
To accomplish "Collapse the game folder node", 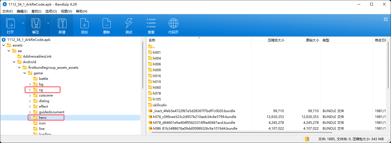I will (24, 73).
